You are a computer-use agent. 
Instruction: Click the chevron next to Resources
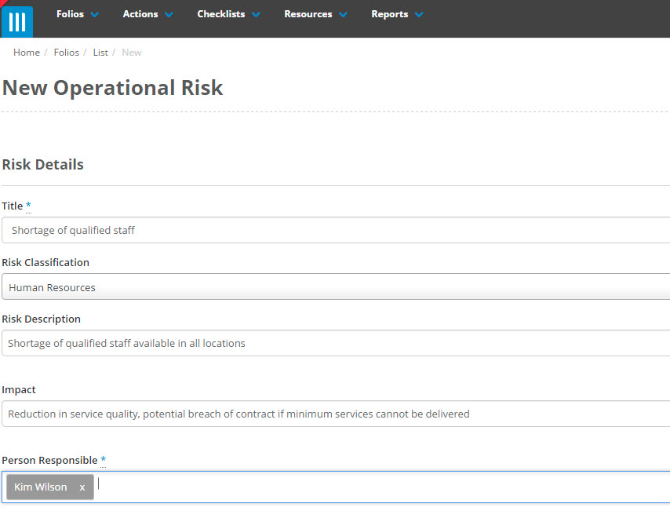pyautogui.click(x=343, y=14)
